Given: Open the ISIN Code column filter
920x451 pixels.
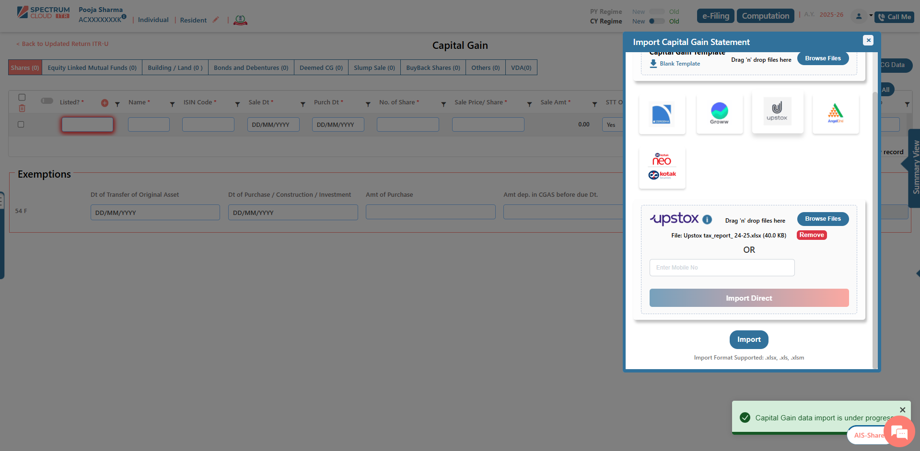Looking at the screenshot, I should pos(237,104).
